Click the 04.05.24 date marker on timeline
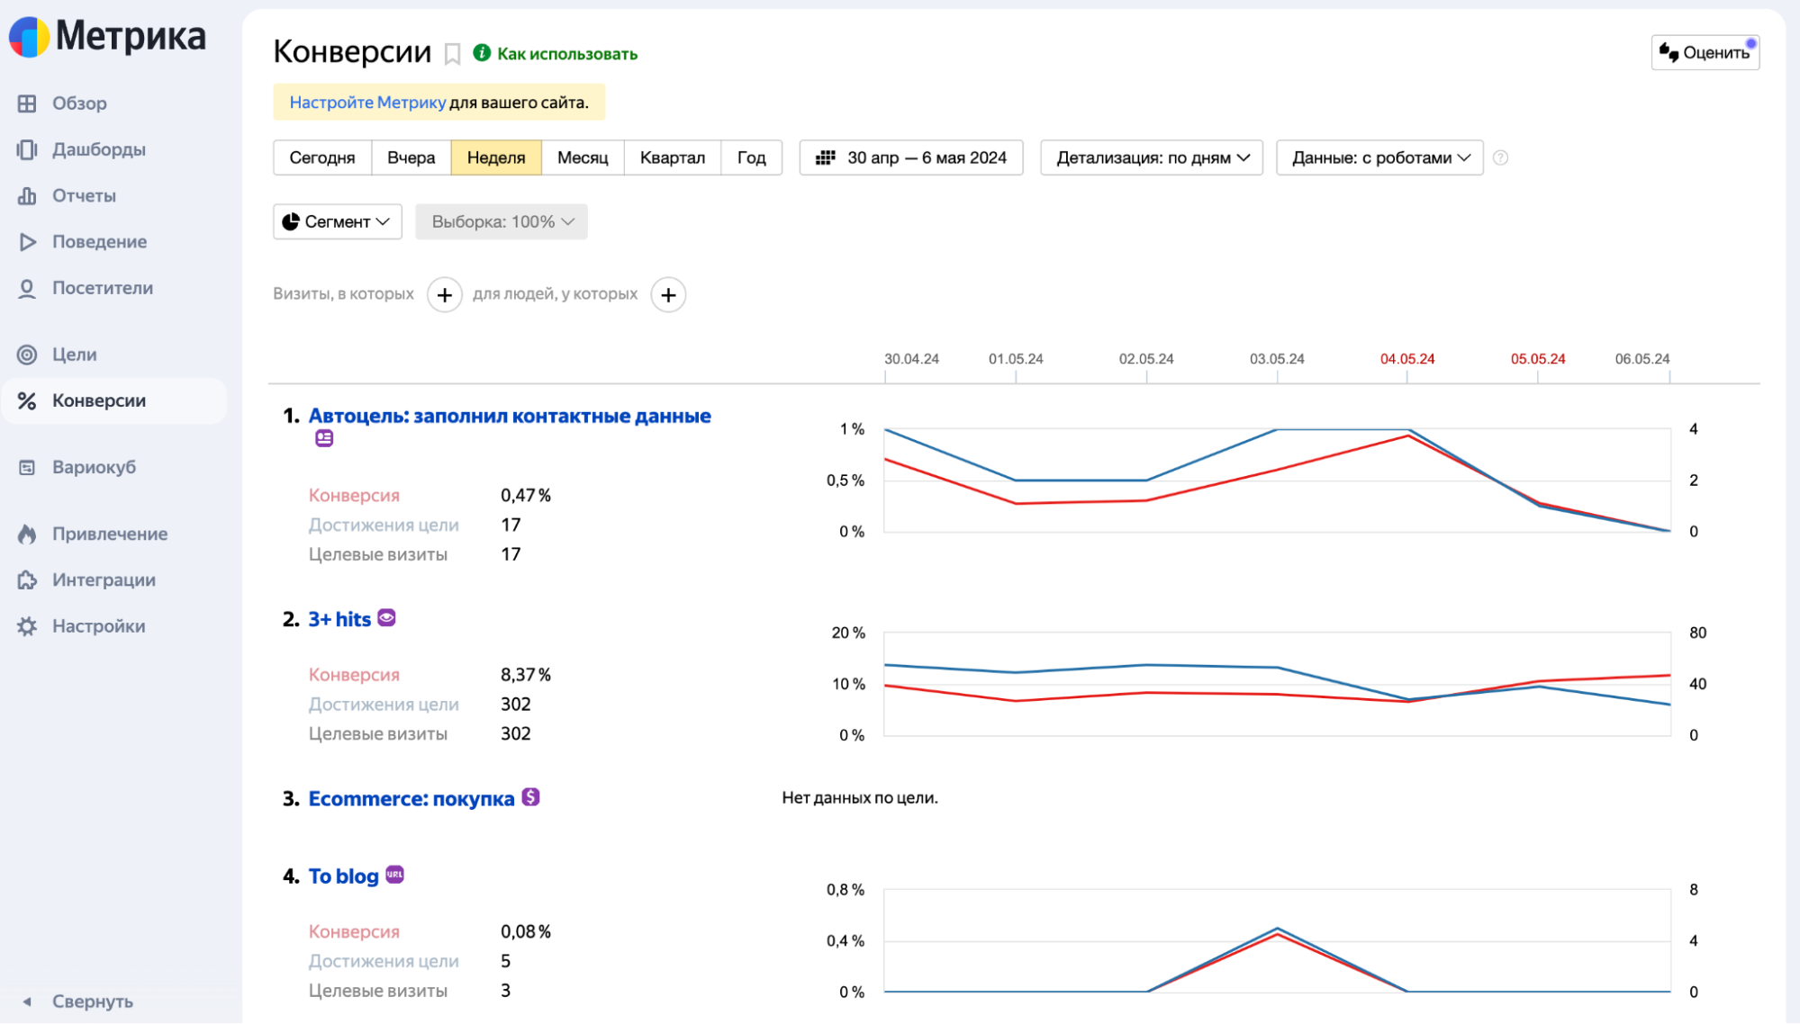1800x1024 pixels. [x=1407, y=359]
